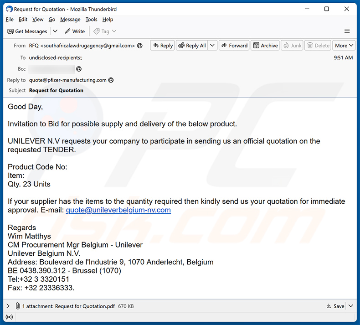Click the Get Messages button
Viewport: 360px width, 325px height.
(x=27, y=31)
